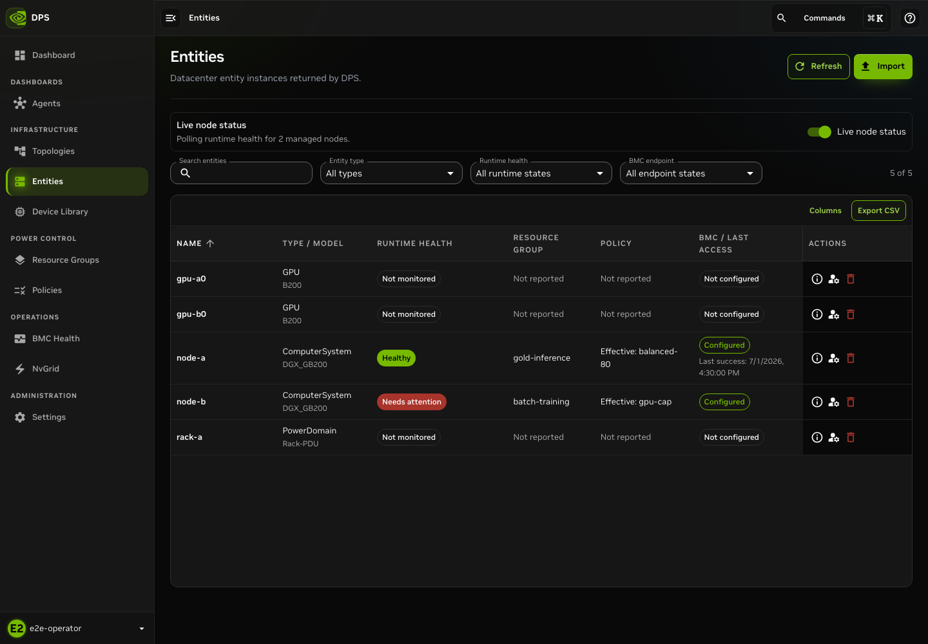The image size is (928, 644).
Task: Click the Import button
Action: (883, 66)
